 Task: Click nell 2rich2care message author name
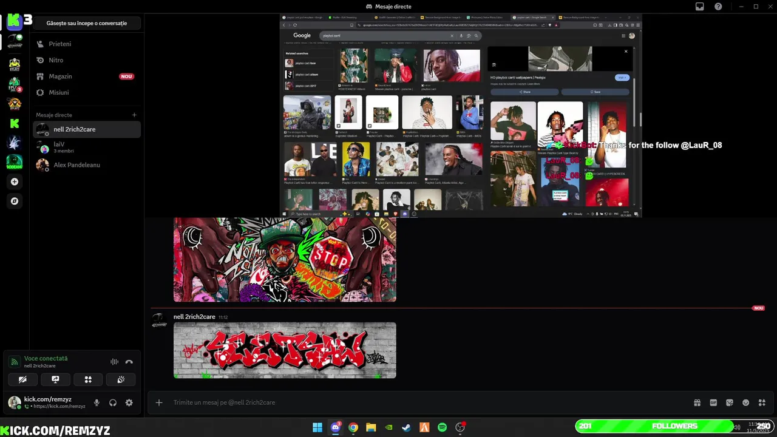tap(194, 317)
